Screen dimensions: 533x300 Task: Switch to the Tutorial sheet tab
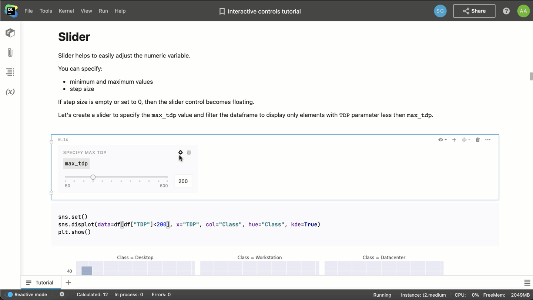tap(40, 283)
